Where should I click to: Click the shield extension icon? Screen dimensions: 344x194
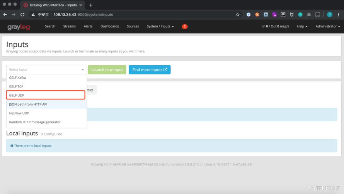[291, 15]
